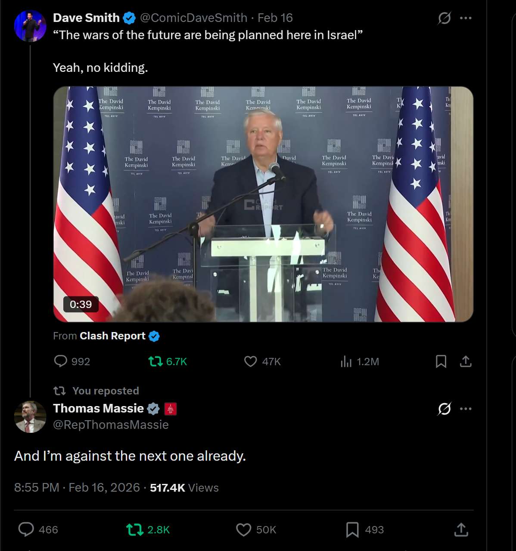Bookmark Dave Smith's post
Viewport: 516px width, 551px height.
pyautogui.click(x=441, y=361)
